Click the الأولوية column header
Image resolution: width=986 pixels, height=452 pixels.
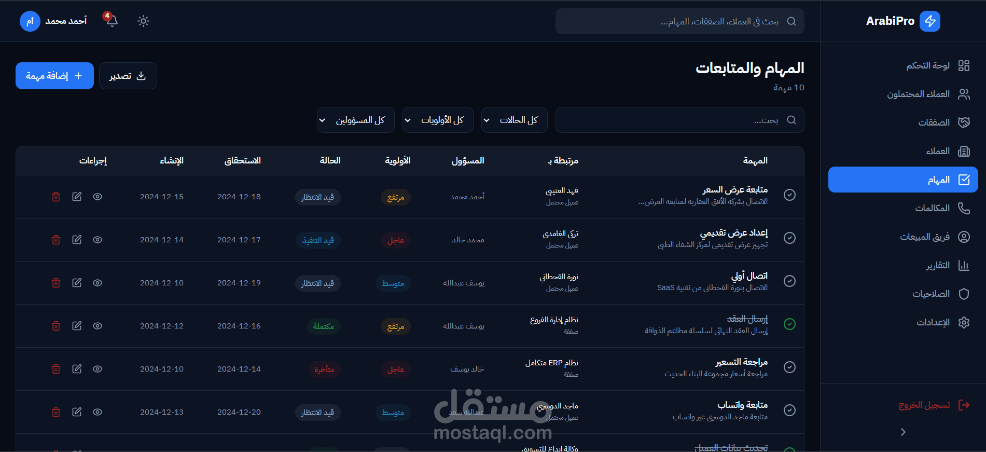397,160
